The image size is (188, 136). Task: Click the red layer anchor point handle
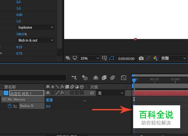136,39
